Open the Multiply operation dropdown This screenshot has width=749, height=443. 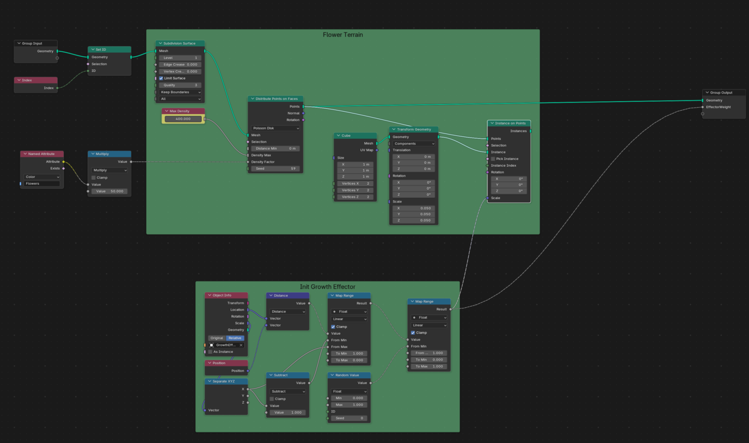[x=109, y=170]
